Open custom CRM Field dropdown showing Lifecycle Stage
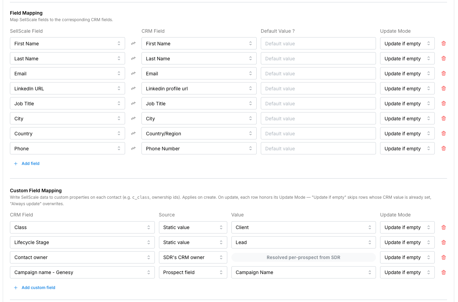Screen dimensions: 458x302 [82, 242]
